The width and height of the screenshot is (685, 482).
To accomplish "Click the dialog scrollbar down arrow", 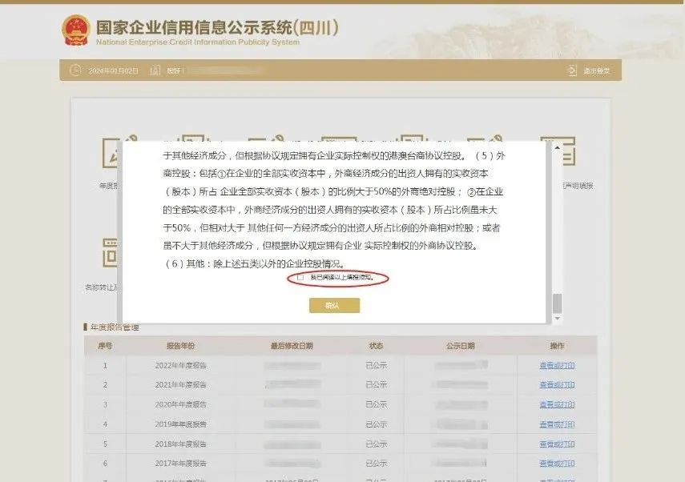I will click(x=557, y=318).
